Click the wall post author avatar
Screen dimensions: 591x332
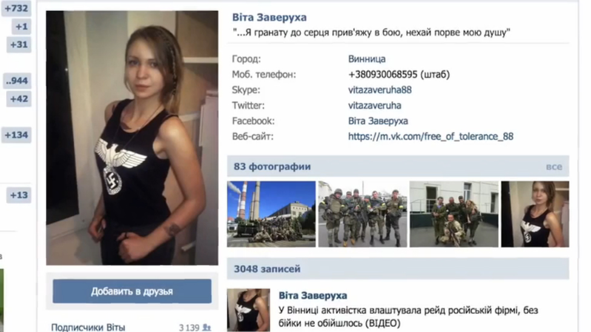click(x=248, y=310)
